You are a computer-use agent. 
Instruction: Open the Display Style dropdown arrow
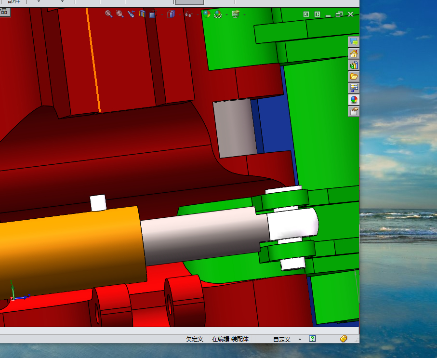[180, 14]
